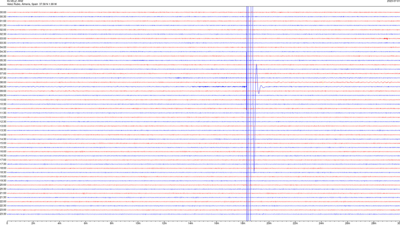Select the 23:00 time label

point(3,210)
